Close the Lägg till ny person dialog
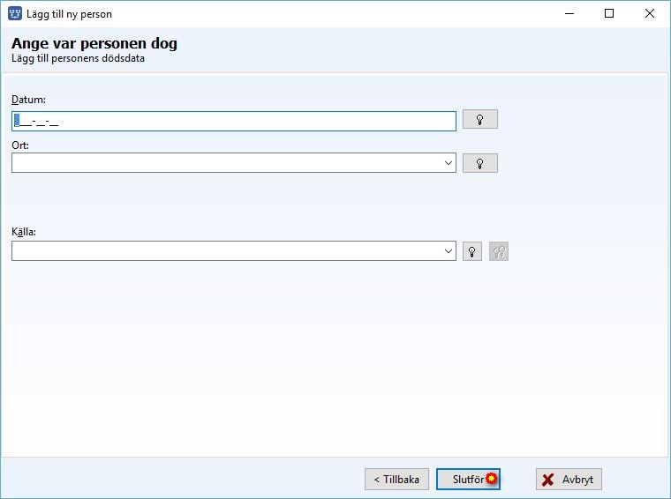The image size is (671, 499). point(649,14)
